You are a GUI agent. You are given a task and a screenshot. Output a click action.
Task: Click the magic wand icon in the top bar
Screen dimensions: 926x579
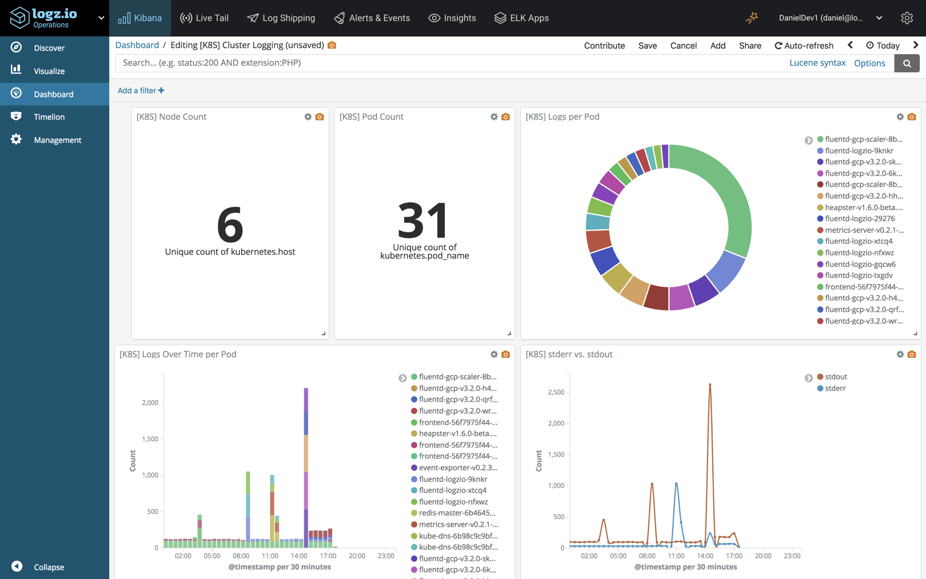point(751,18)
